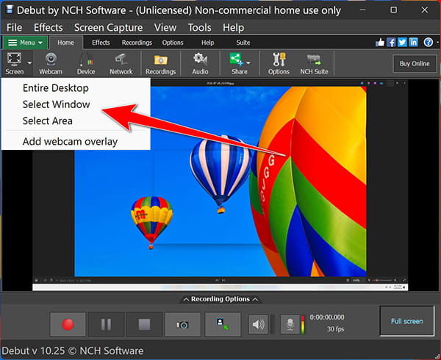This screenshot has width=441, height=360.
Task: Share via the Twitter icon
Action: pos(402,43)
